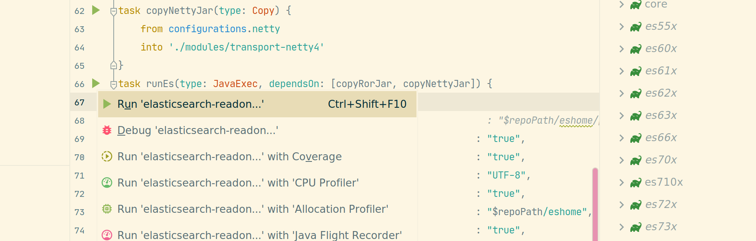This screenshot has width=756, height=241.
Task: Collapse the runEs task code block
Action: tap(114, 84)
